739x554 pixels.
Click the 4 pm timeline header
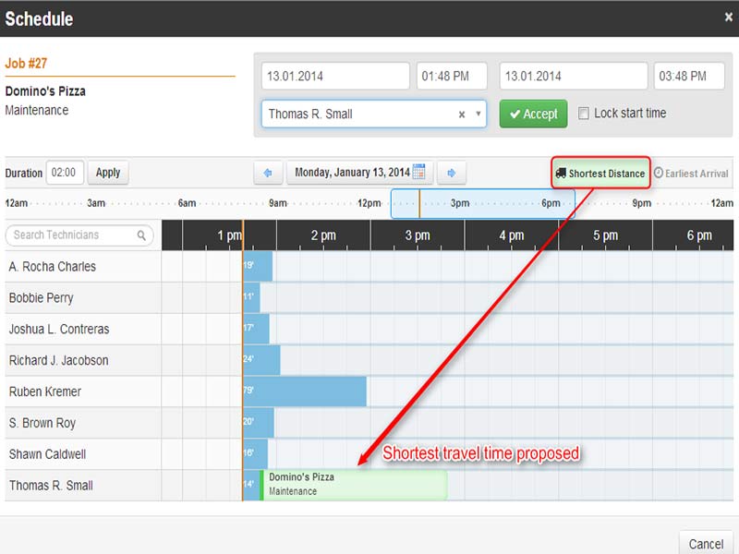(x=512, y=235)
